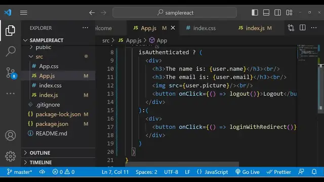Open Source Control view with 8 changes
324x182 pixels.
[x=11, y=73]
